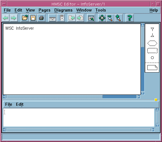
Task: Select the rounded MSC reference symbol
Action: tap(152, 51)
